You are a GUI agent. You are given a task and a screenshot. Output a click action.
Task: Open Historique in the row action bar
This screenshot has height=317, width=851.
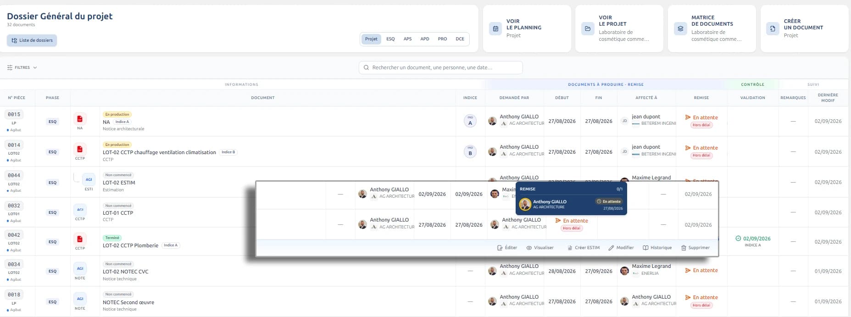(x=657, y=248)
